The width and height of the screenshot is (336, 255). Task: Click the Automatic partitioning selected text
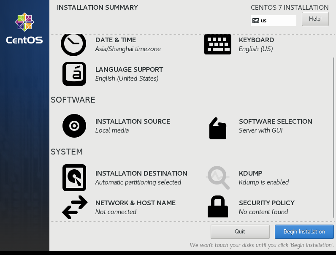coord(138,182)
